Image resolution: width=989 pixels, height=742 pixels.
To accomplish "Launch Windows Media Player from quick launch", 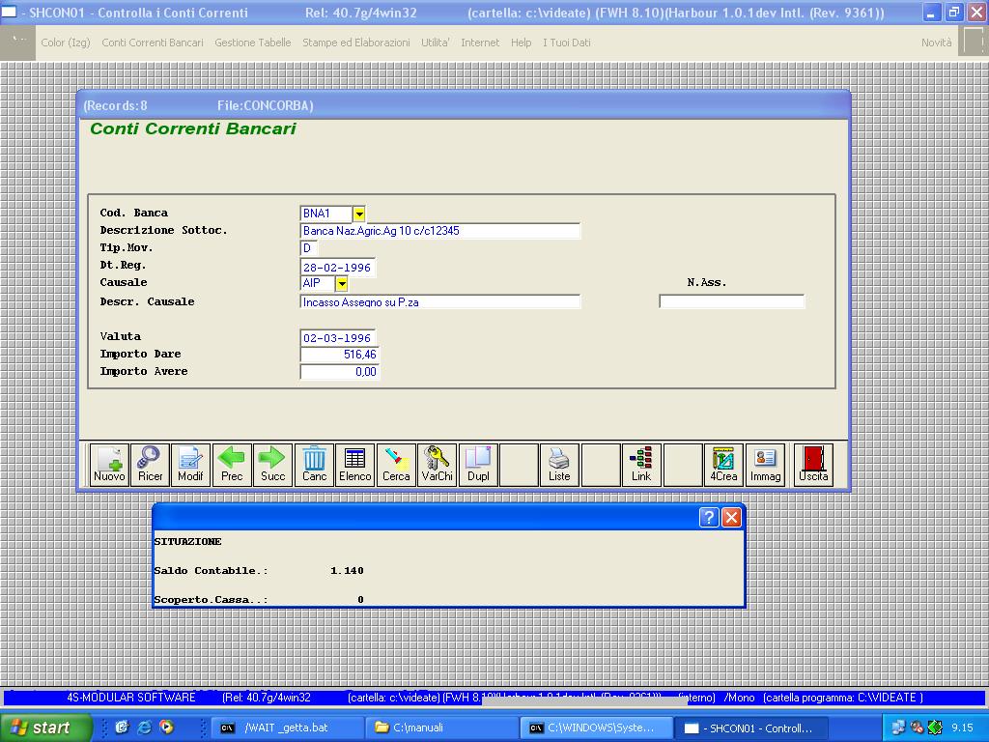I will click(166, 728).
